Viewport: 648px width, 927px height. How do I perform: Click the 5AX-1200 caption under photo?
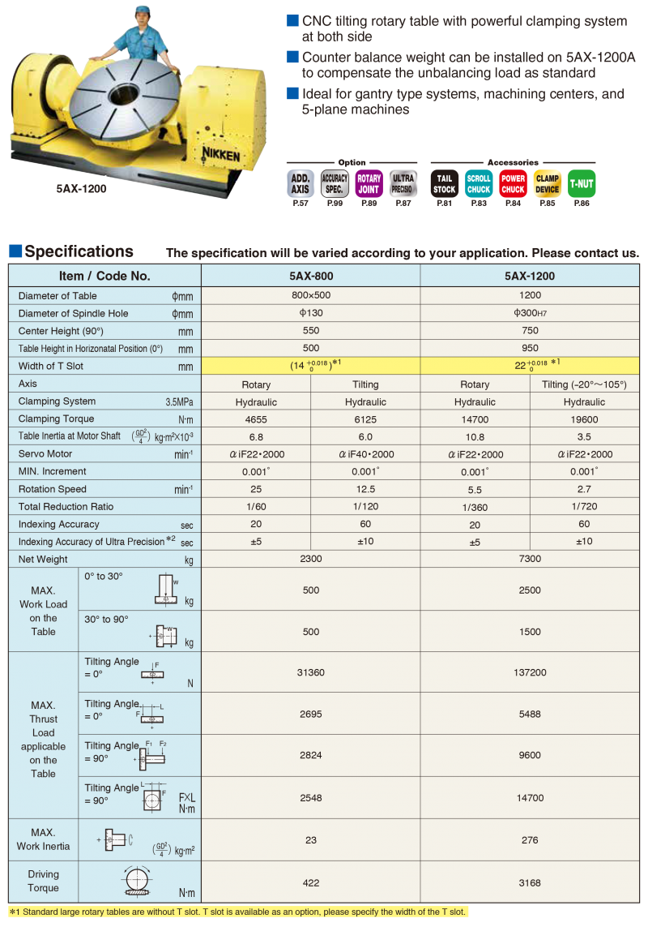point(82,189)
